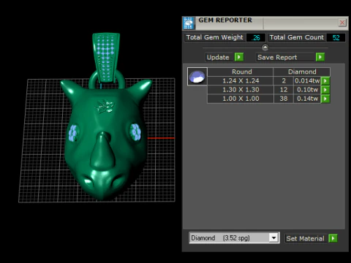This screenshot has height=263, width=351.
Task: Select the 1.00 X 1.00 size cell
Action: [241, 99]
